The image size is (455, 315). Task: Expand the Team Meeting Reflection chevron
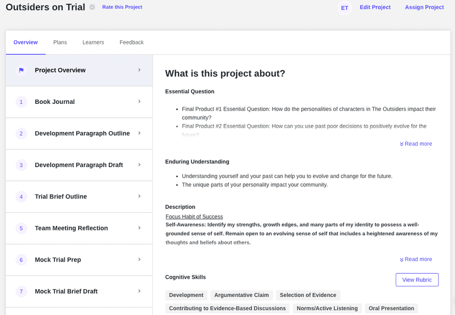(x=139, y=228)
